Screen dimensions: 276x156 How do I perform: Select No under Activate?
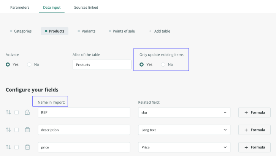(29, 64)
